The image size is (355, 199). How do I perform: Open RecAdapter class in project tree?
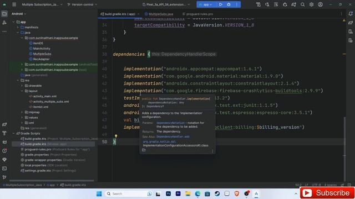(x=41, y=59)
